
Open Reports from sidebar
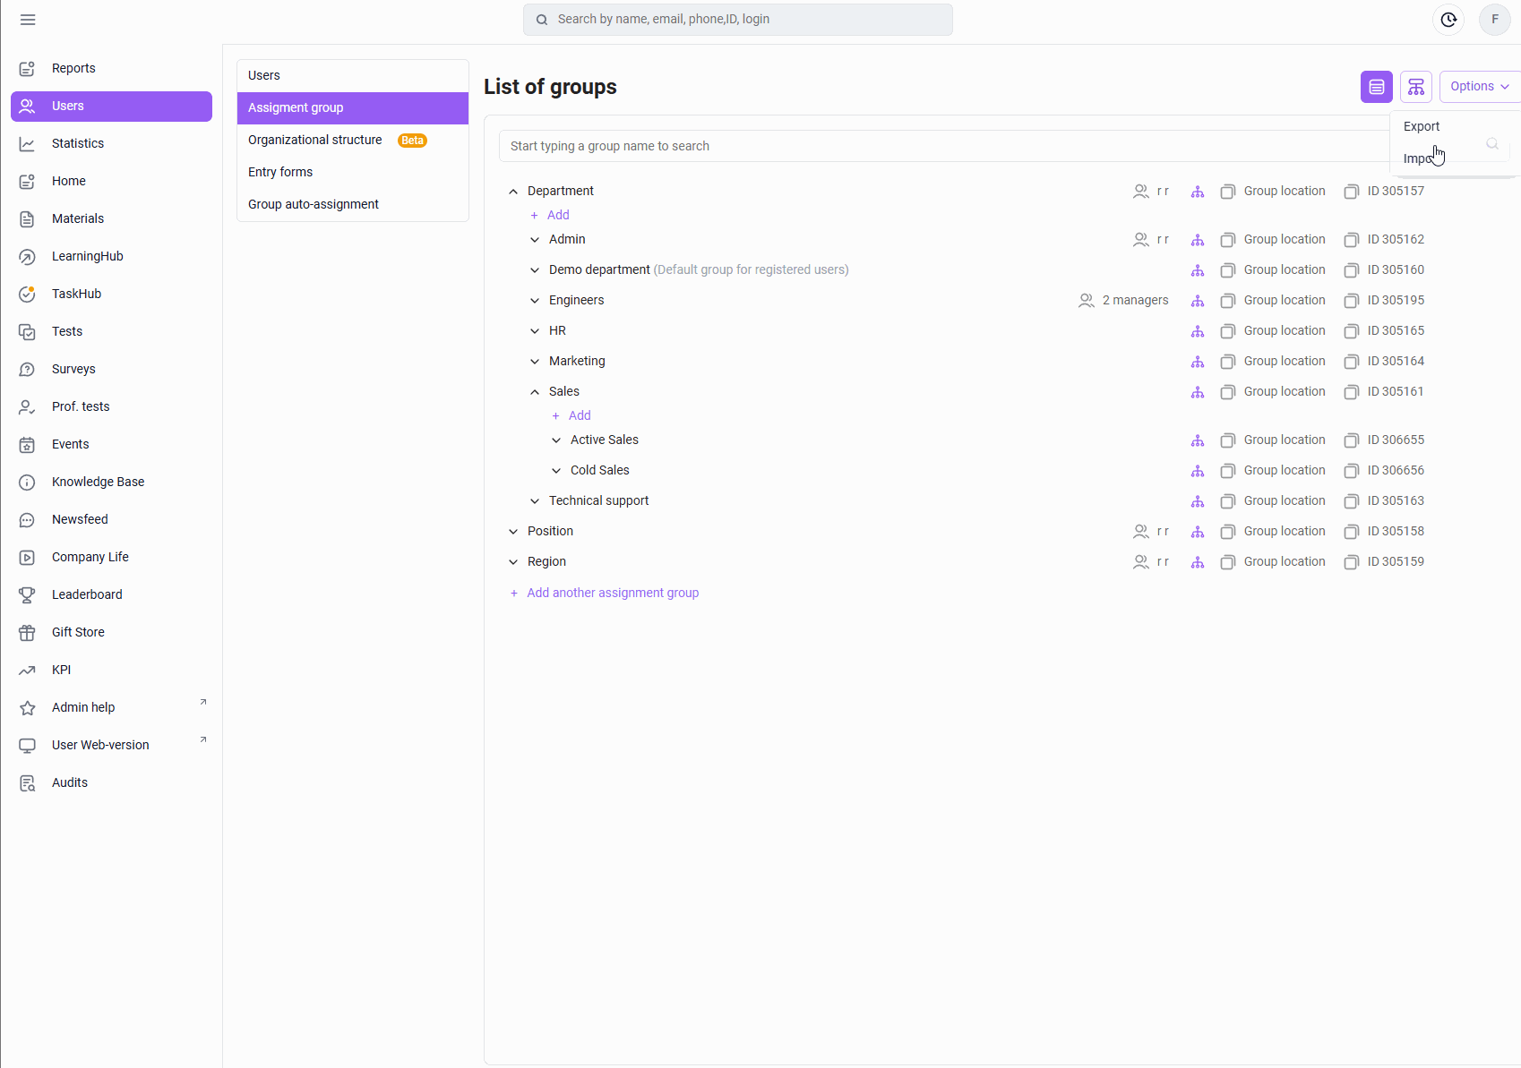coord(111,68)
